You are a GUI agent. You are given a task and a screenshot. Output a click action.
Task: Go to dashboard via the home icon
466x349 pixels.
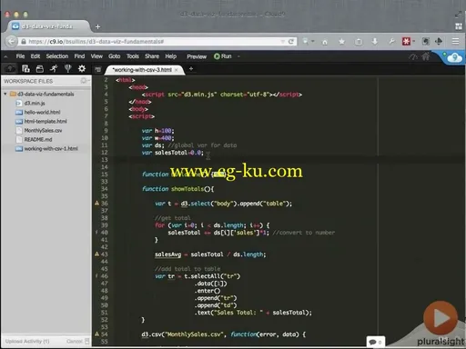pos(426,56)
